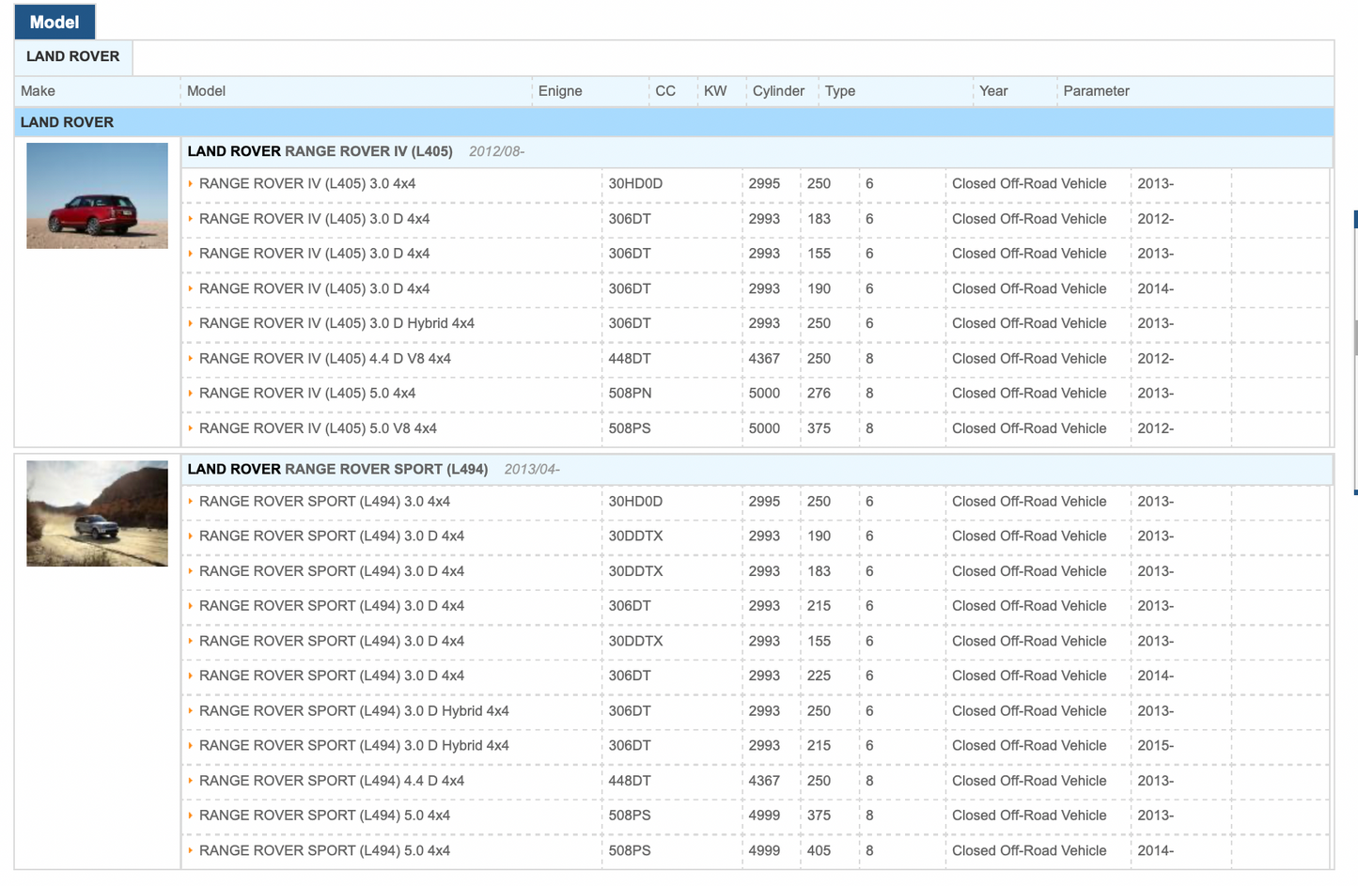The height and width of the screenshot is (886, 1358).
Task: Select the LAND ROVER make tab
Action: point(73,56)
